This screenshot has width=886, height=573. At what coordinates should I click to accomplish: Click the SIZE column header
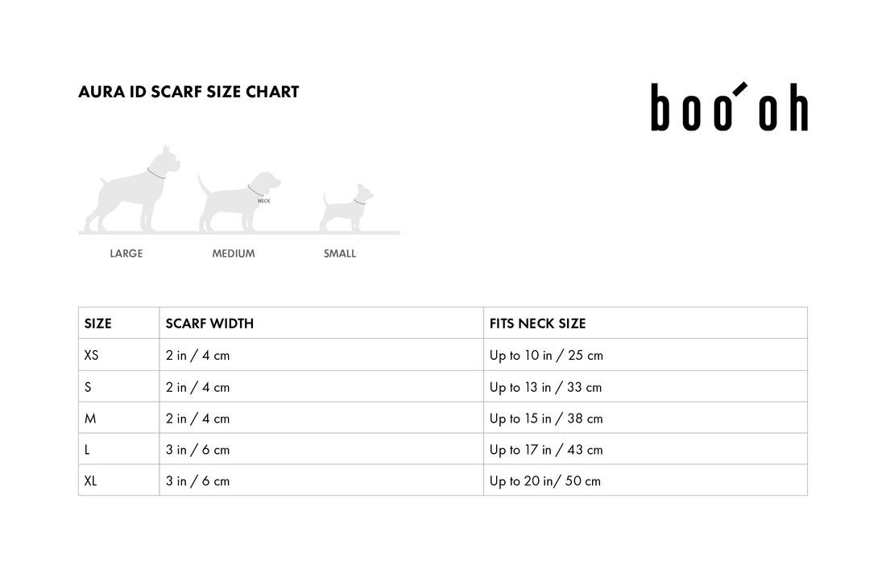click(x=98, y=324)
